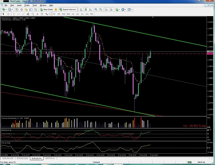
Task: Select the H4 timeframe button
Action: point(78,14)
